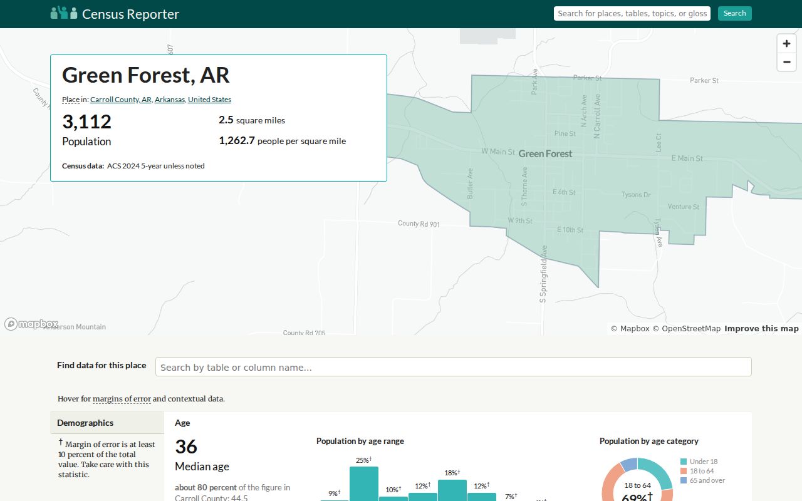
Task: Click the top search places input field
Action: click(x=632, y=13)
